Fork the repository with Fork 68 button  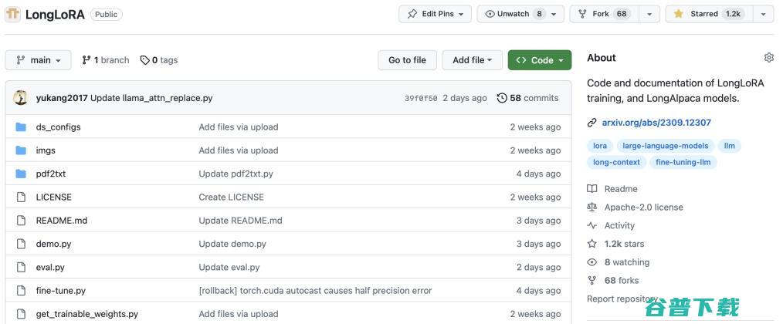(605, 14)
